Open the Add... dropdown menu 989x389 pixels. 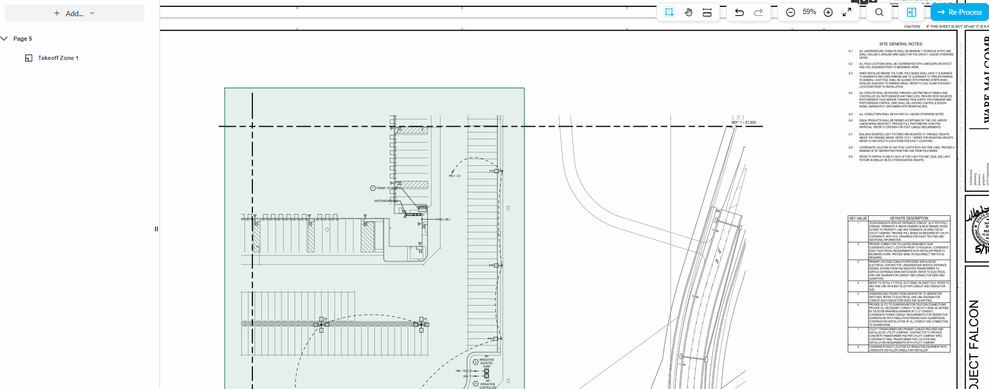(x=75, y=14)
